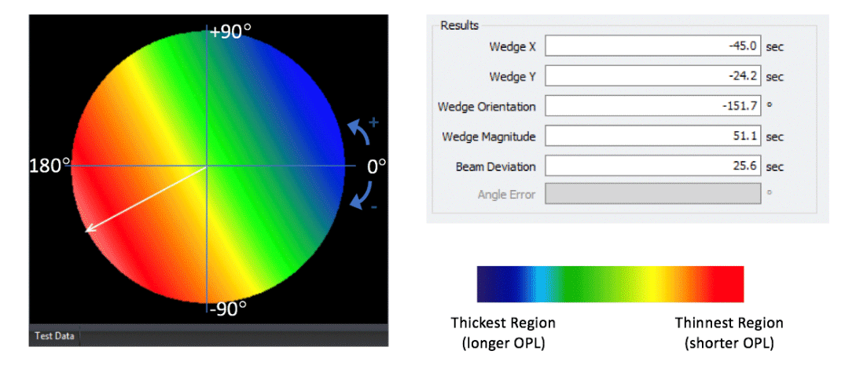Click the 'sec' unit beside Beam Deviation
Image resolution: width=856 pixels, height=380 pixels.
(775, 166)
